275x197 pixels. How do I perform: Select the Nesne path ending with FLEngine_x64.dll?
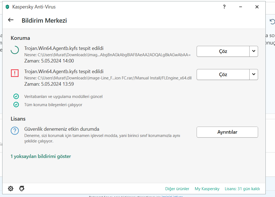(x=108, y=78)
